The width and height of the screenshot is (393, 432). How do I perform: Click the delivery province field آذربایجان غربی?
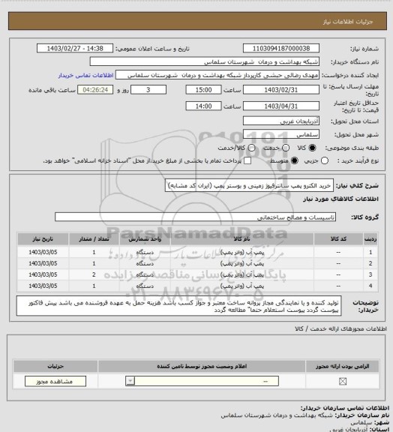[x=281, y=121]
